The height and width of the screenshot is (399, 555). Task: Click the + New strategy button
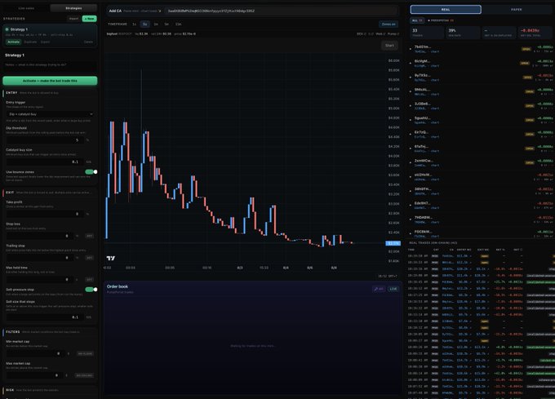tap(90, 19)
